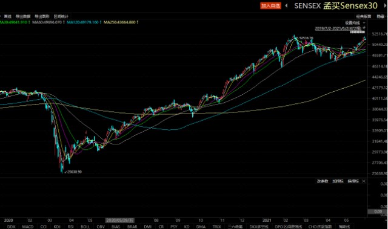Click the 2019/7/2-2021 date range link

pyautogui.click(x=338, y=28)
